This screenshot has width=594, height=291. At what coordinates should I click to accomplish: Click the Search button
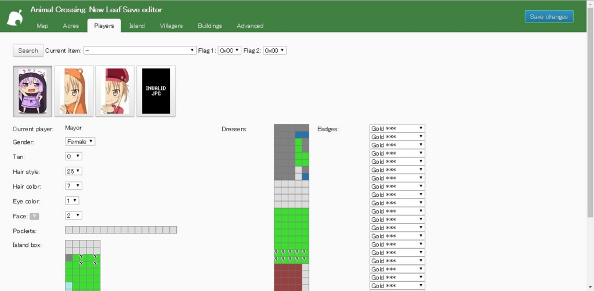[x=28, y=51]
